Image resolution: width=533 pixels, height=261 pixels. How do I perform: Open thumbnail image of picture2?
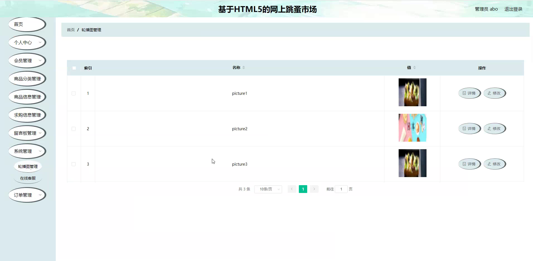coord(413,128)
